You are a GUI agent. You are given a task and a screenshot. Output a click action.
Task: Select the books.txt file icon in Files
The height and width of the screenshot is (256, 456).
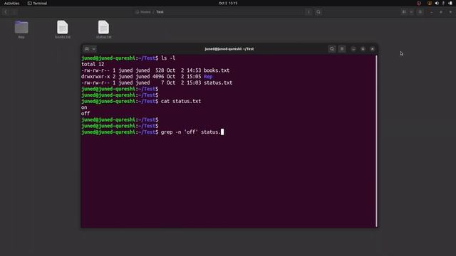click(63, 28)
